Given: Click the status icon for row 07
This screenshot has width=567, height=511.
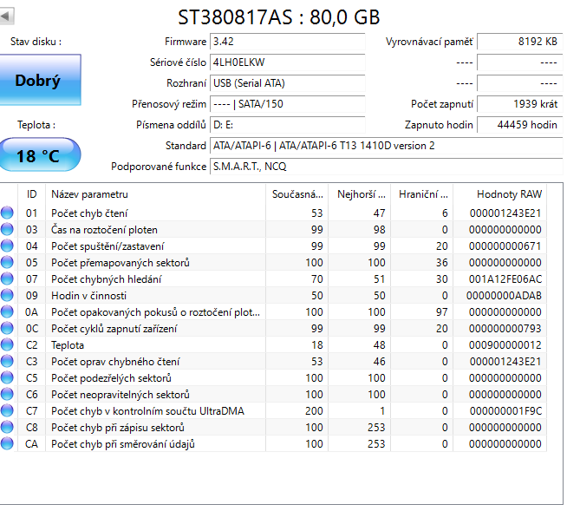Looking at the screenshot, I should pyautogui.click(x=7, y=278).
